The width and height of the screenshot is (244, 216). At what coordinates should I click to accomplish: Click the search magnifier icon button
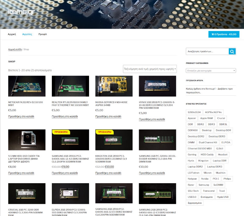tap(232, 51)
